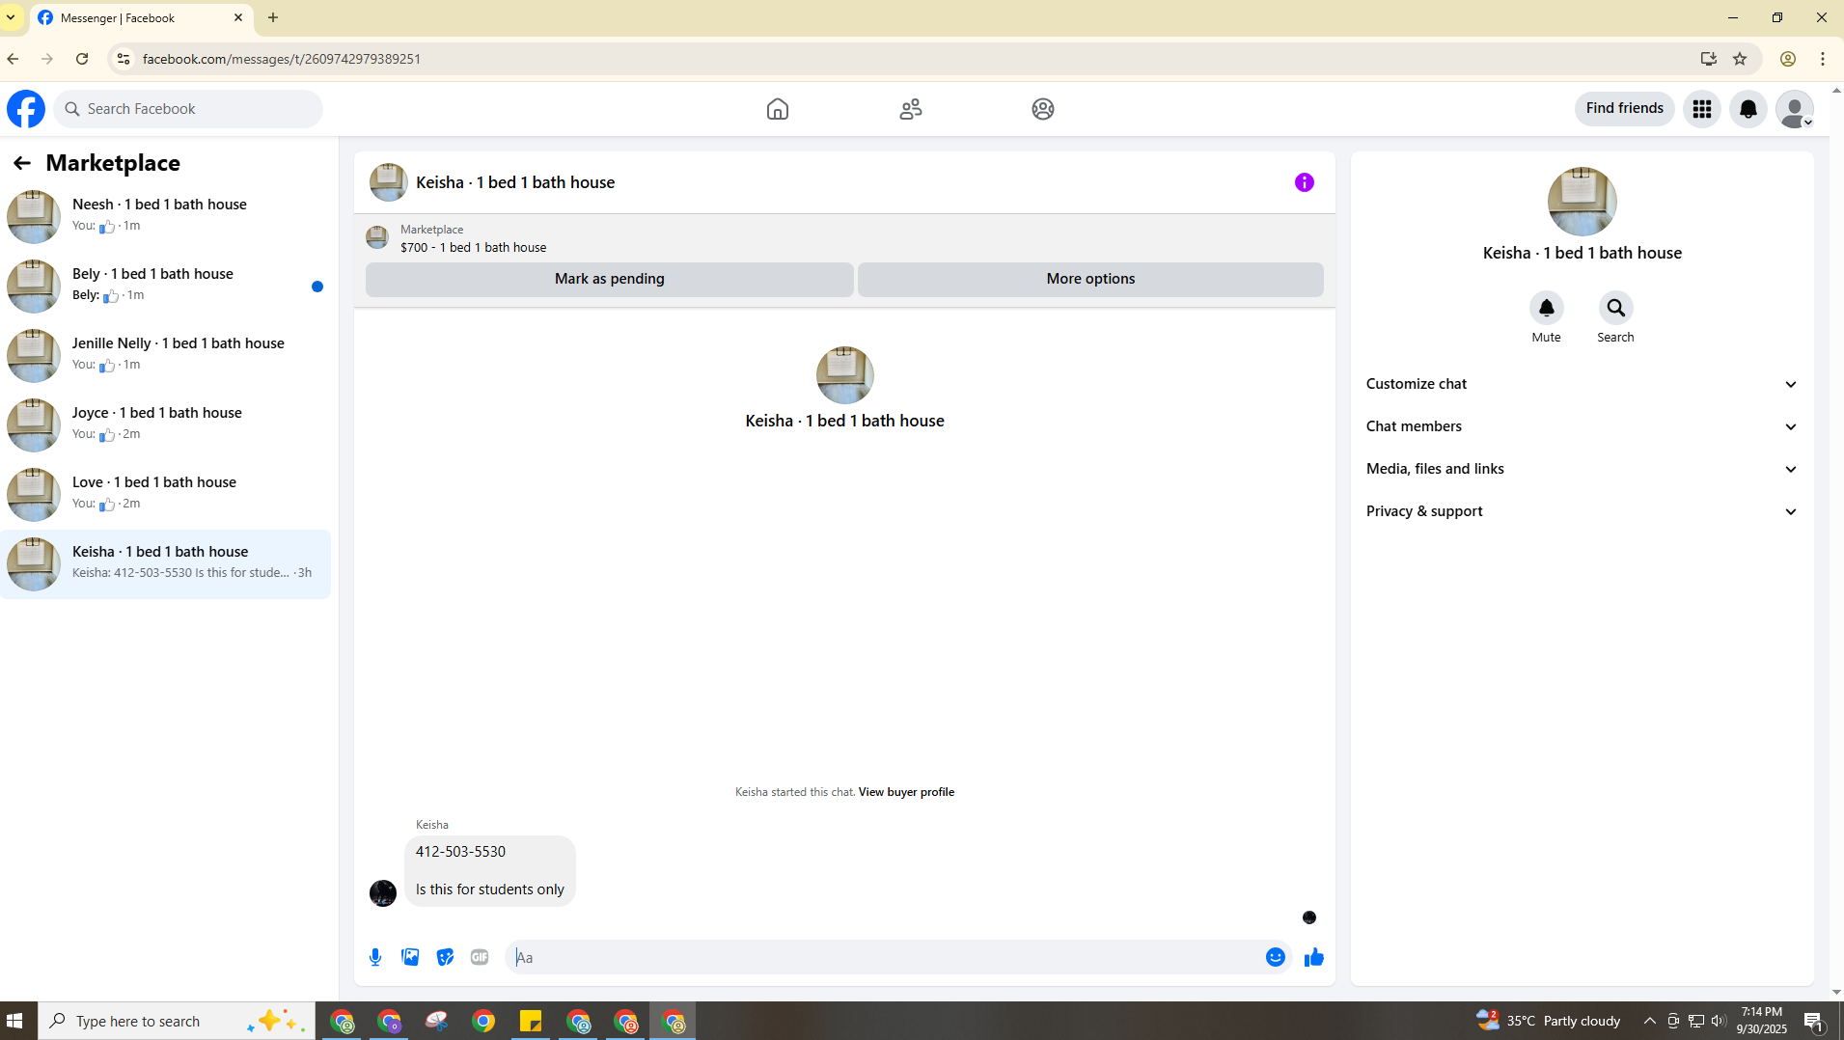The image size is (1844, 1040).
Task: Click the purple conversation information icon
Action: 1305,182
